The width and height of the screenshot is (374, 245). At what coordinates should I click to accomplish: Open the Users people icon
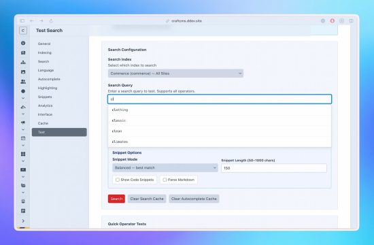pyautogui.click(x=23, y=82)
